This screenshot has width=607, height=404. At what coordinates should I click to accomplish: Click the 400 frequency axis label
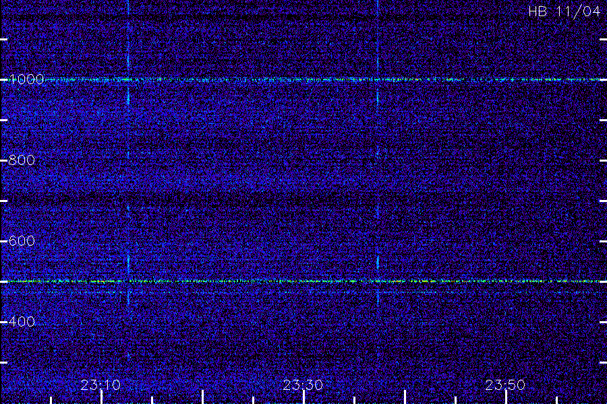point(22,322)
